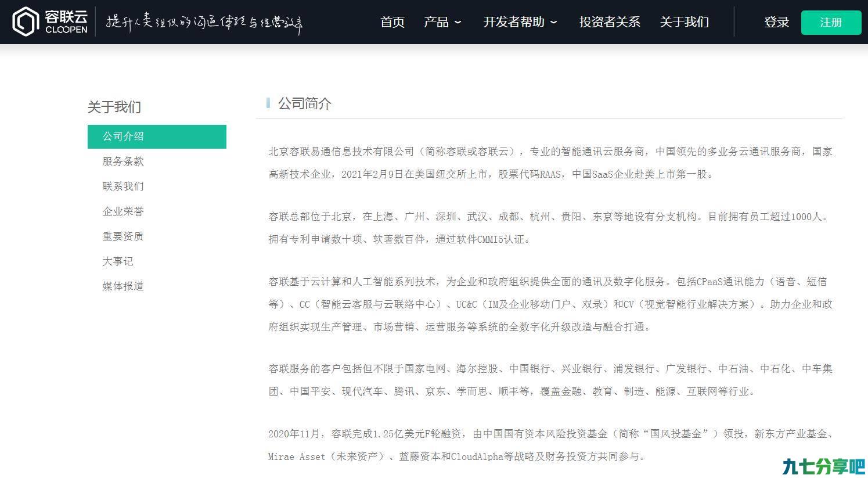Click the handwritten slogan beside the logo
868x478 pixels.
click(x=205, y=22)
